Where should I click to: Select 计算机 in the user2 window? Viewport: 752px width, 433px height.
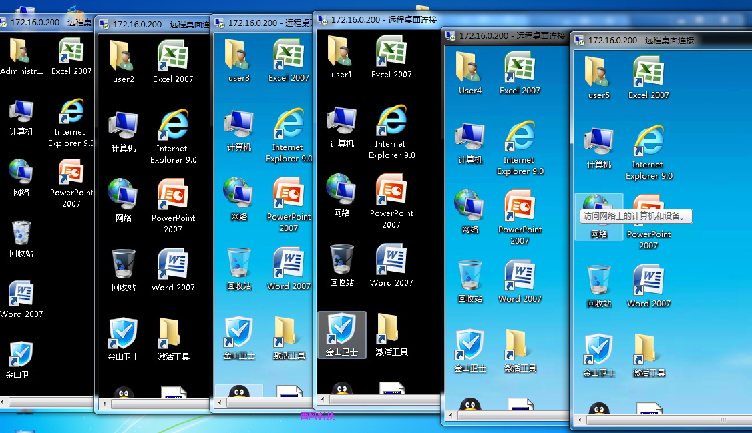pos(124,131)
